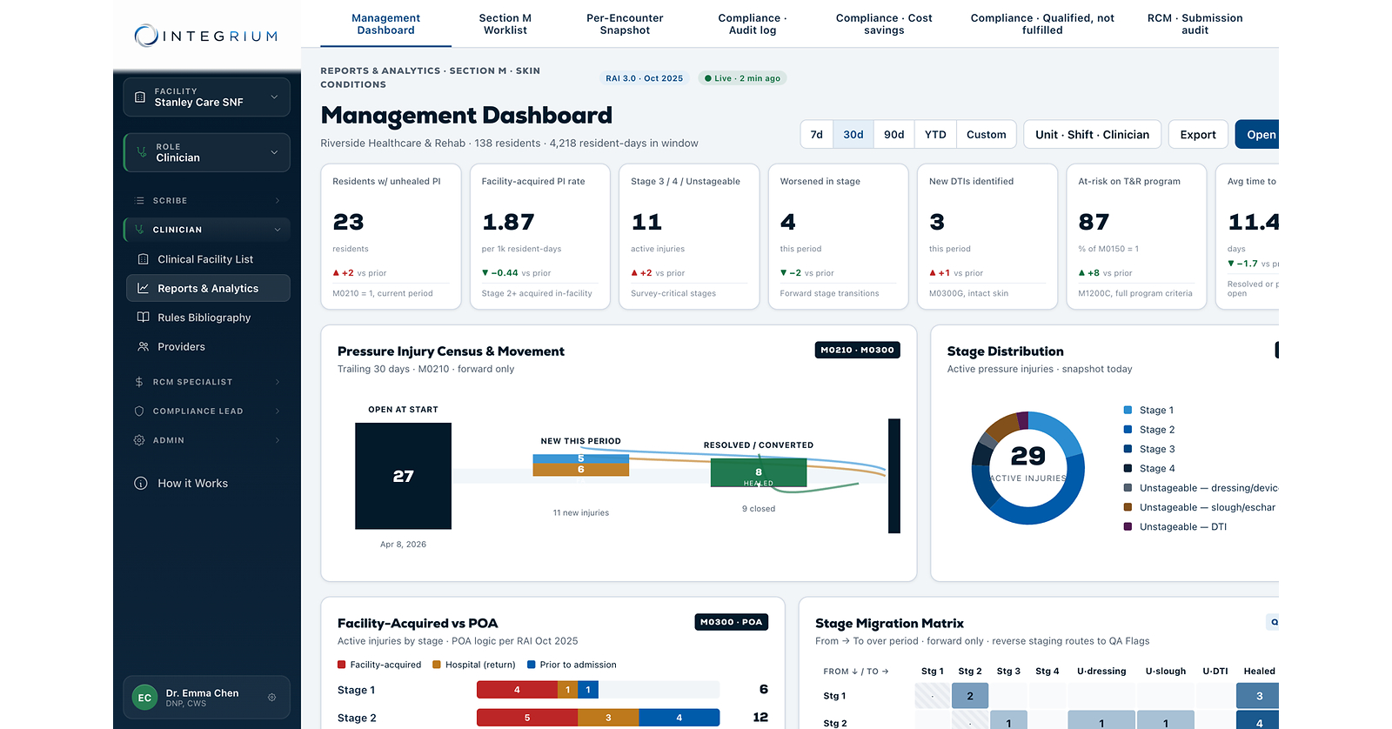The width and height of the screenshot is (1392, 729).
Task: Click the M0210 · M0300 badge
Action: coord(857,350)
